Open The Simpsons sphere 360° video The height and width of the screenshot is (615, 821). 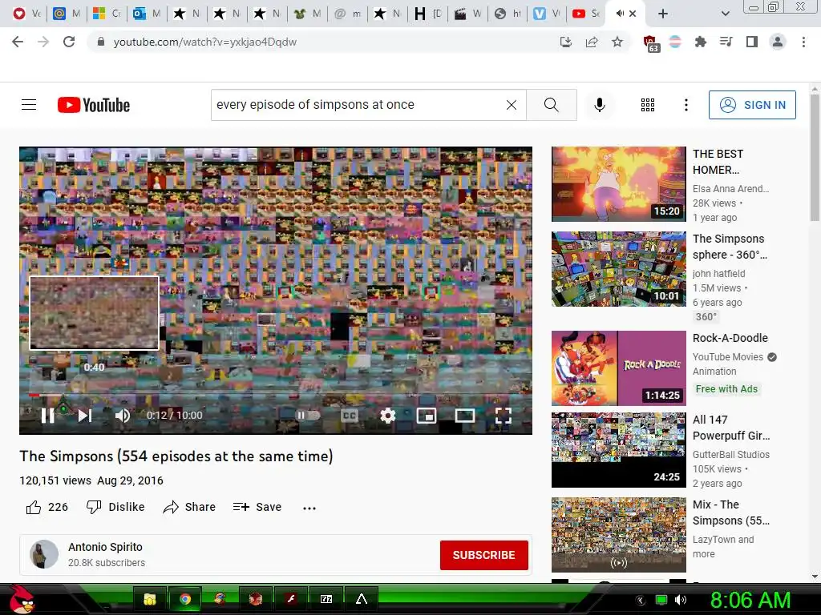[618, 269]
